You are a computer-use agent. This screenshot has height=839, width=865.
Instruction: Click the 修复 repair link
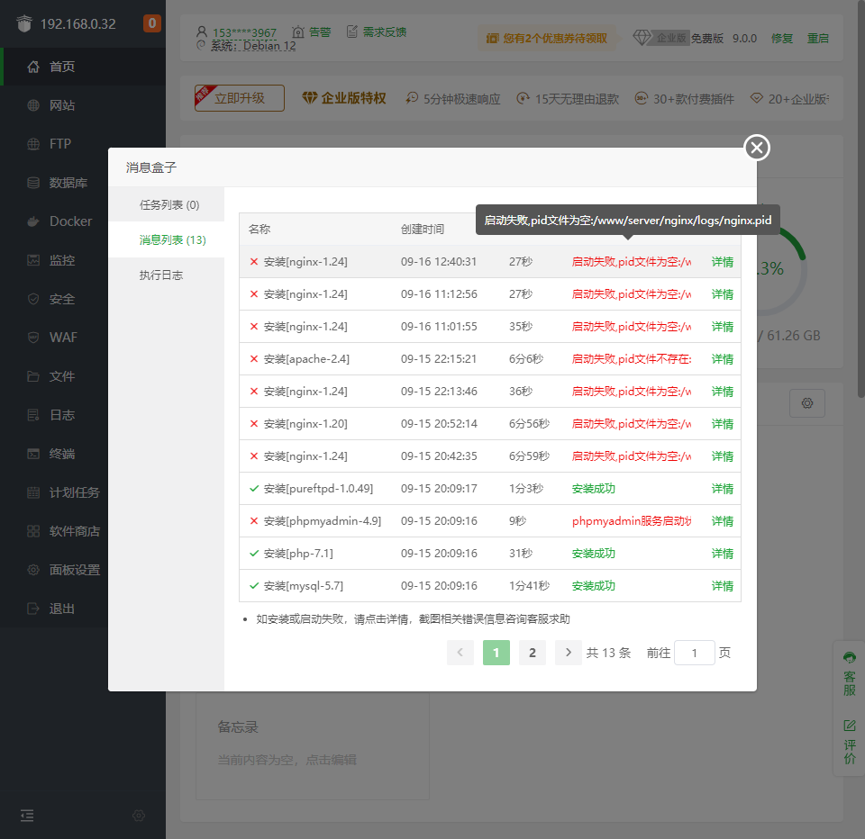pos(782,38)
